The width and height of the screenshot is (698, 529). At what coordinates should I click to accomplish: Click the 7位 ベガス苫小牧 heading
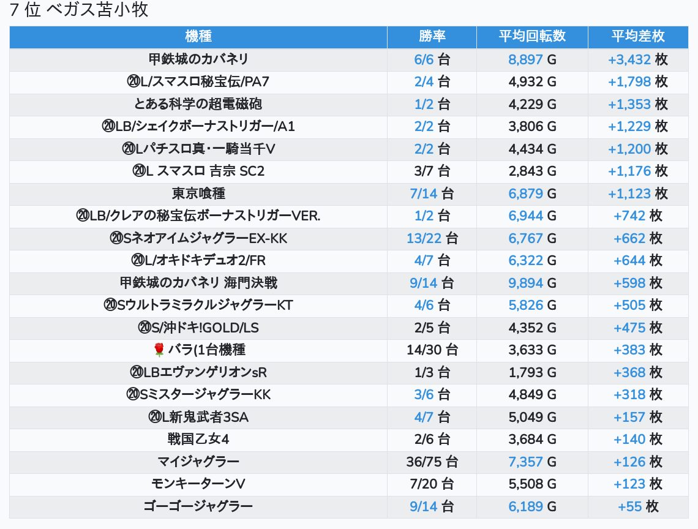[x=80, y=10]
